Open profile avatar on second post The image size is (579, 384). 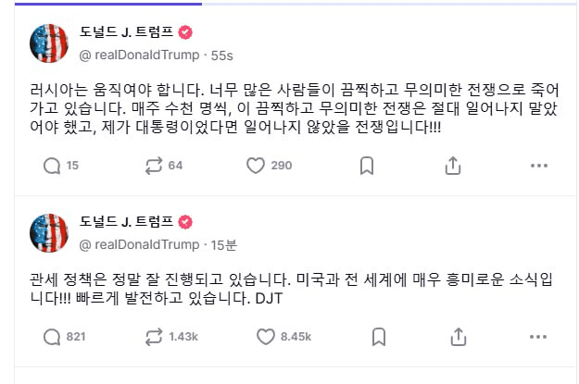pyautogui.click(x=50, y=232)
